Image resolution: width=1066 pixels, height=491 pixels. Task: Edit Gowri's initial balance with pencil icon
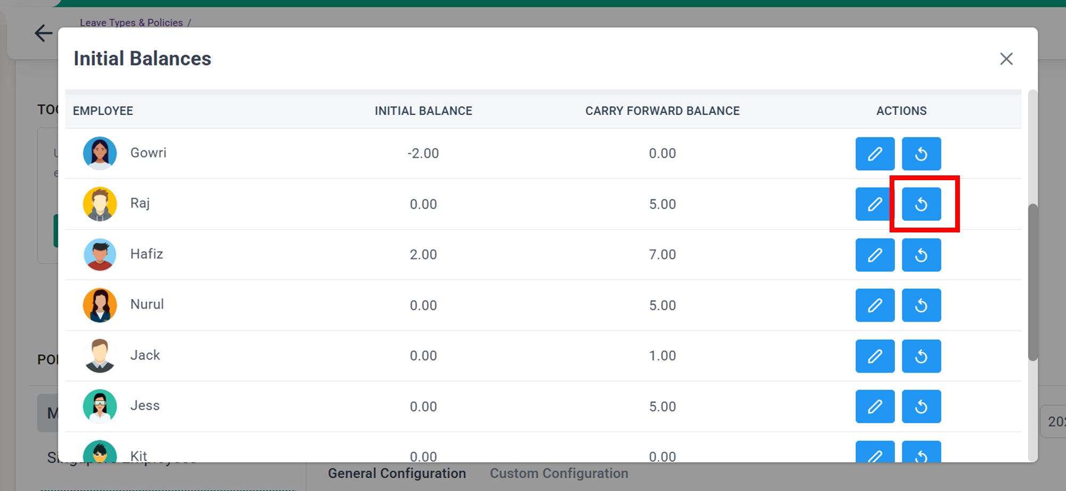pos(875,154)
